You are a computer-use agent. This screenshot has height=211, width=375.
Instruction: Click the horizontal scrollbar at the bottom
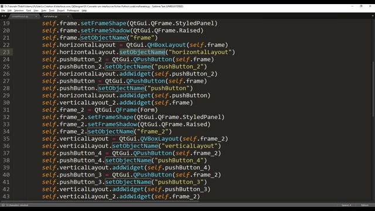pos(100,201)
